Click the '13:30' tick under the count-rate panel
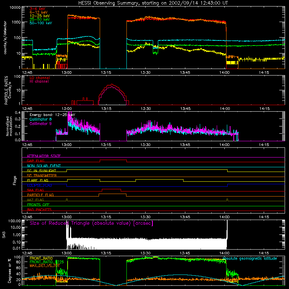The image size is (289, 289). pyautogui.click(x=146, y=73)
